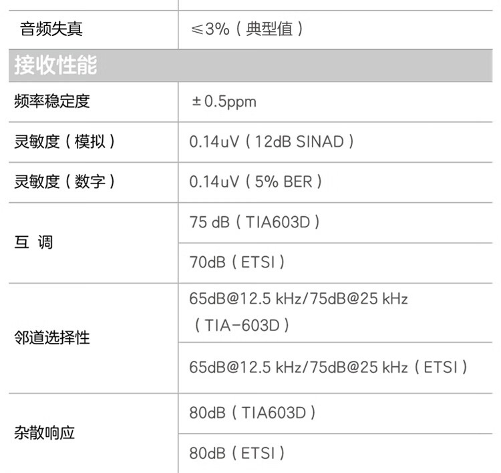
Task: Select the 灵敏度（模拟）label
Action: [65, 141]
